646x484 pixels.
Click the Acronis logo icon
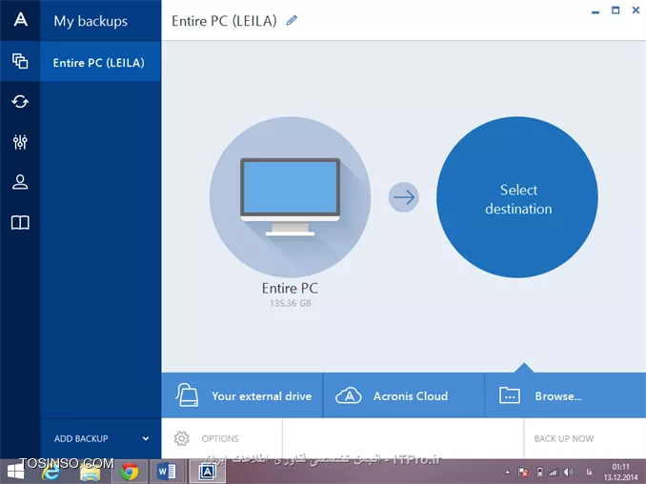click(20, 19)
